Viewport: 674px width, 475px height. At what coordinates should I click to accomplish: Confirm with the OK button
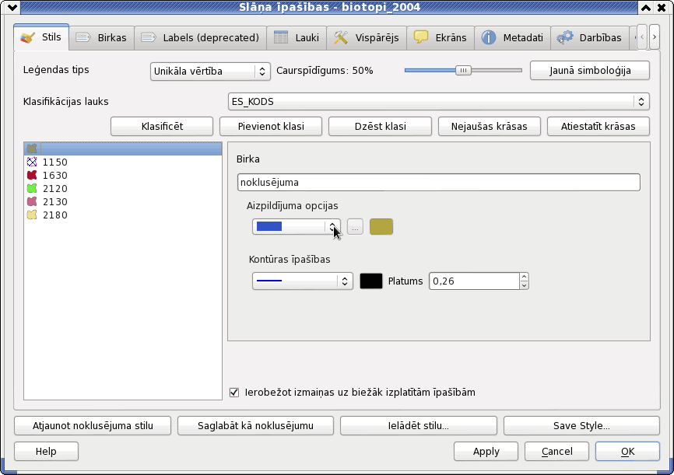click(627, 452)
